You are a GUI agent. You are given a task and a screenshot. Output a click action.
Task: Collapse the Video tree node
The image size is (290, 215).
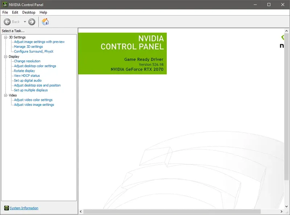pyautogui.click(x=6, y=95)
